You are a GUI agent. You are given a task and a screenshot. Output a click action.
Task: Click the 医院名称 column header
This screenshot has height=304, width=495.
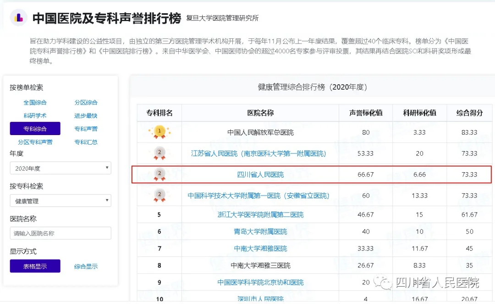[260, 113]
